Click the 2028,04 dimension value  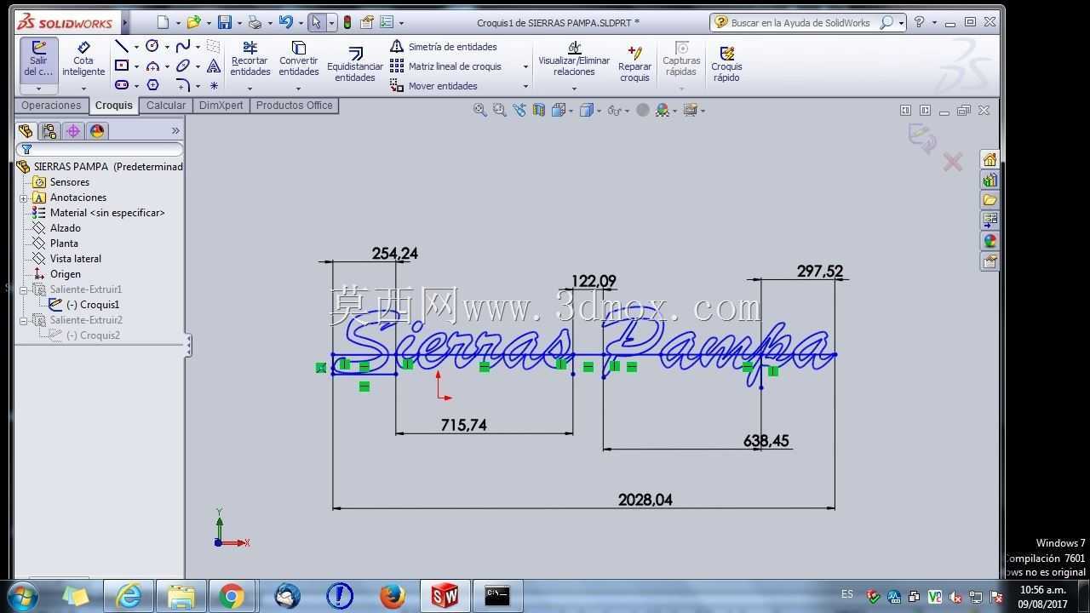coord(645,500)
